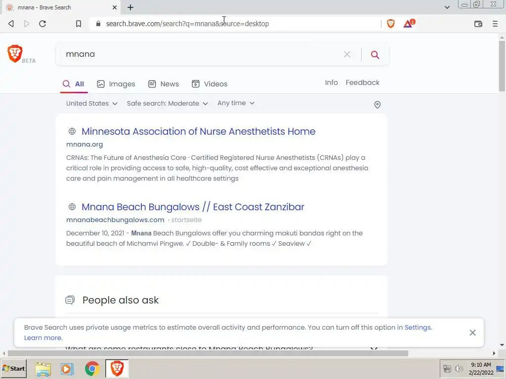Expand the Any time filter dropdown

236,103
